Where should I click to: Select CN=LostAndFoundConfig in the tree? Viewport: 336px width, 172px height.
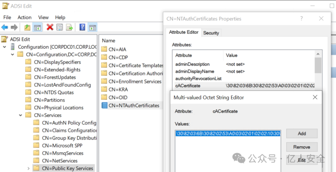pos(62,85)
